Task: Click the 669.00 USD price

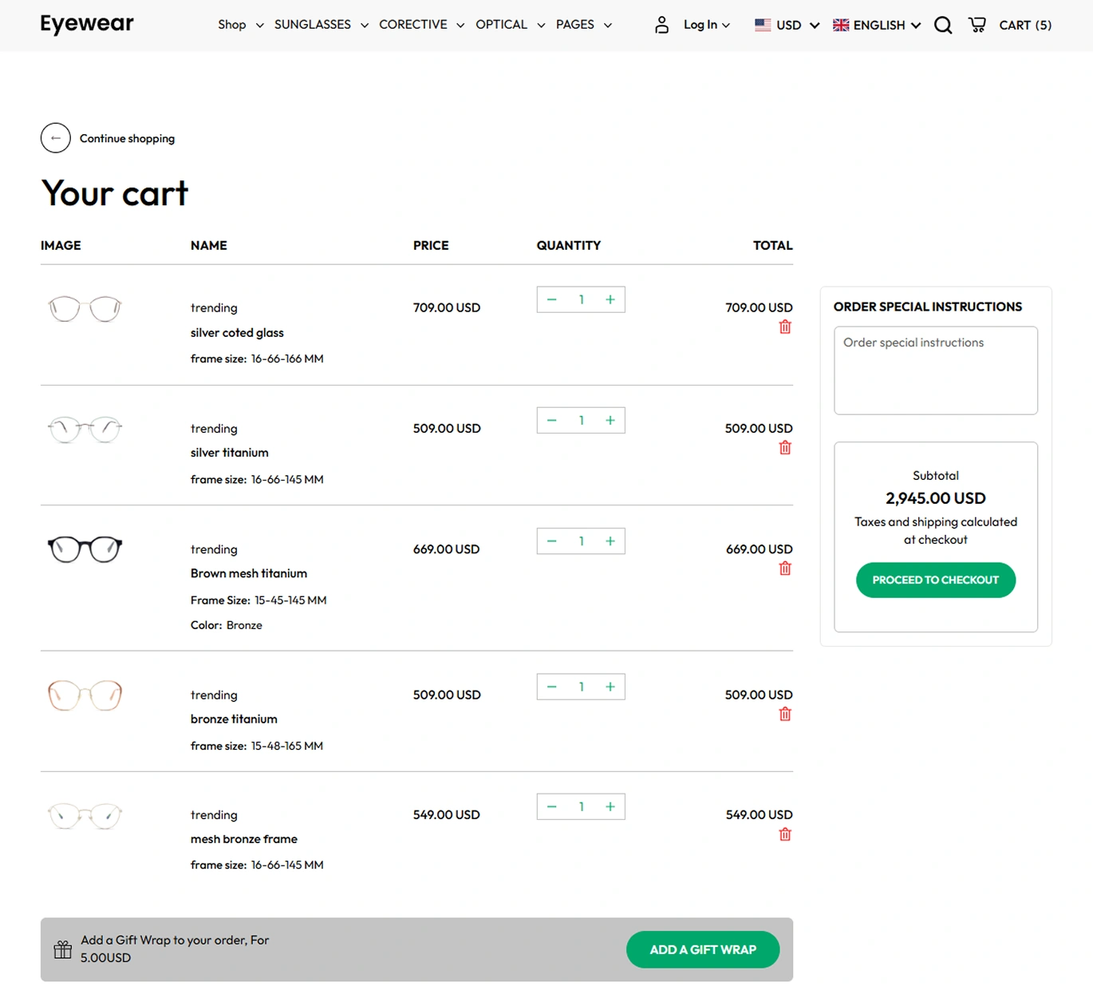Action: 447,549
